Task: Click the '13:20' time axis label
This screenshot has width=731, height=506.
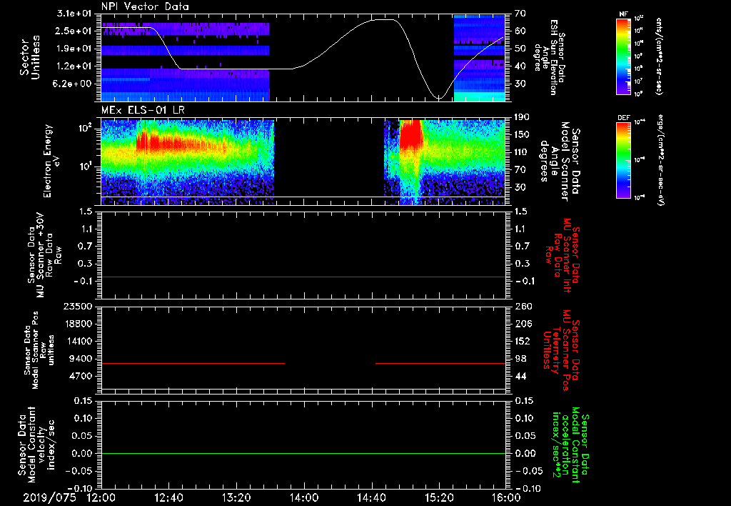Action: [x=236, y=497]
